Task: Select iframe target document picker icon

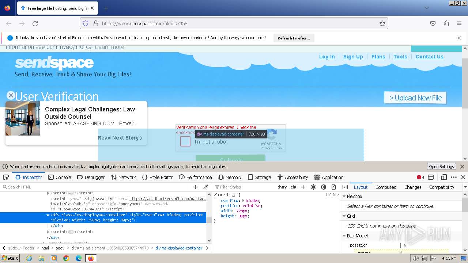Action: [431, 177]
